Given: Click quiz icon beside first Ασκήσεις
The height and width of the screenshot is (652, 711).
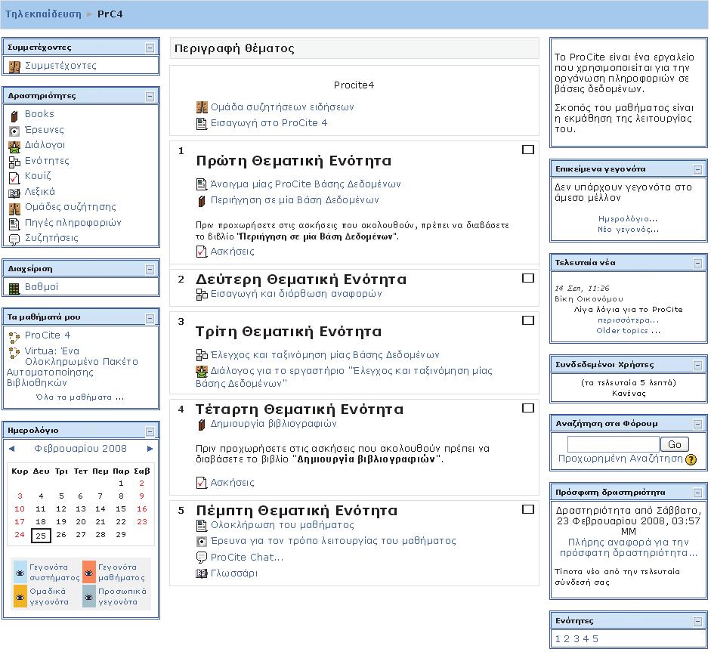Looking at the screenshot, I should pyautogui.click(x=201, y=251).
